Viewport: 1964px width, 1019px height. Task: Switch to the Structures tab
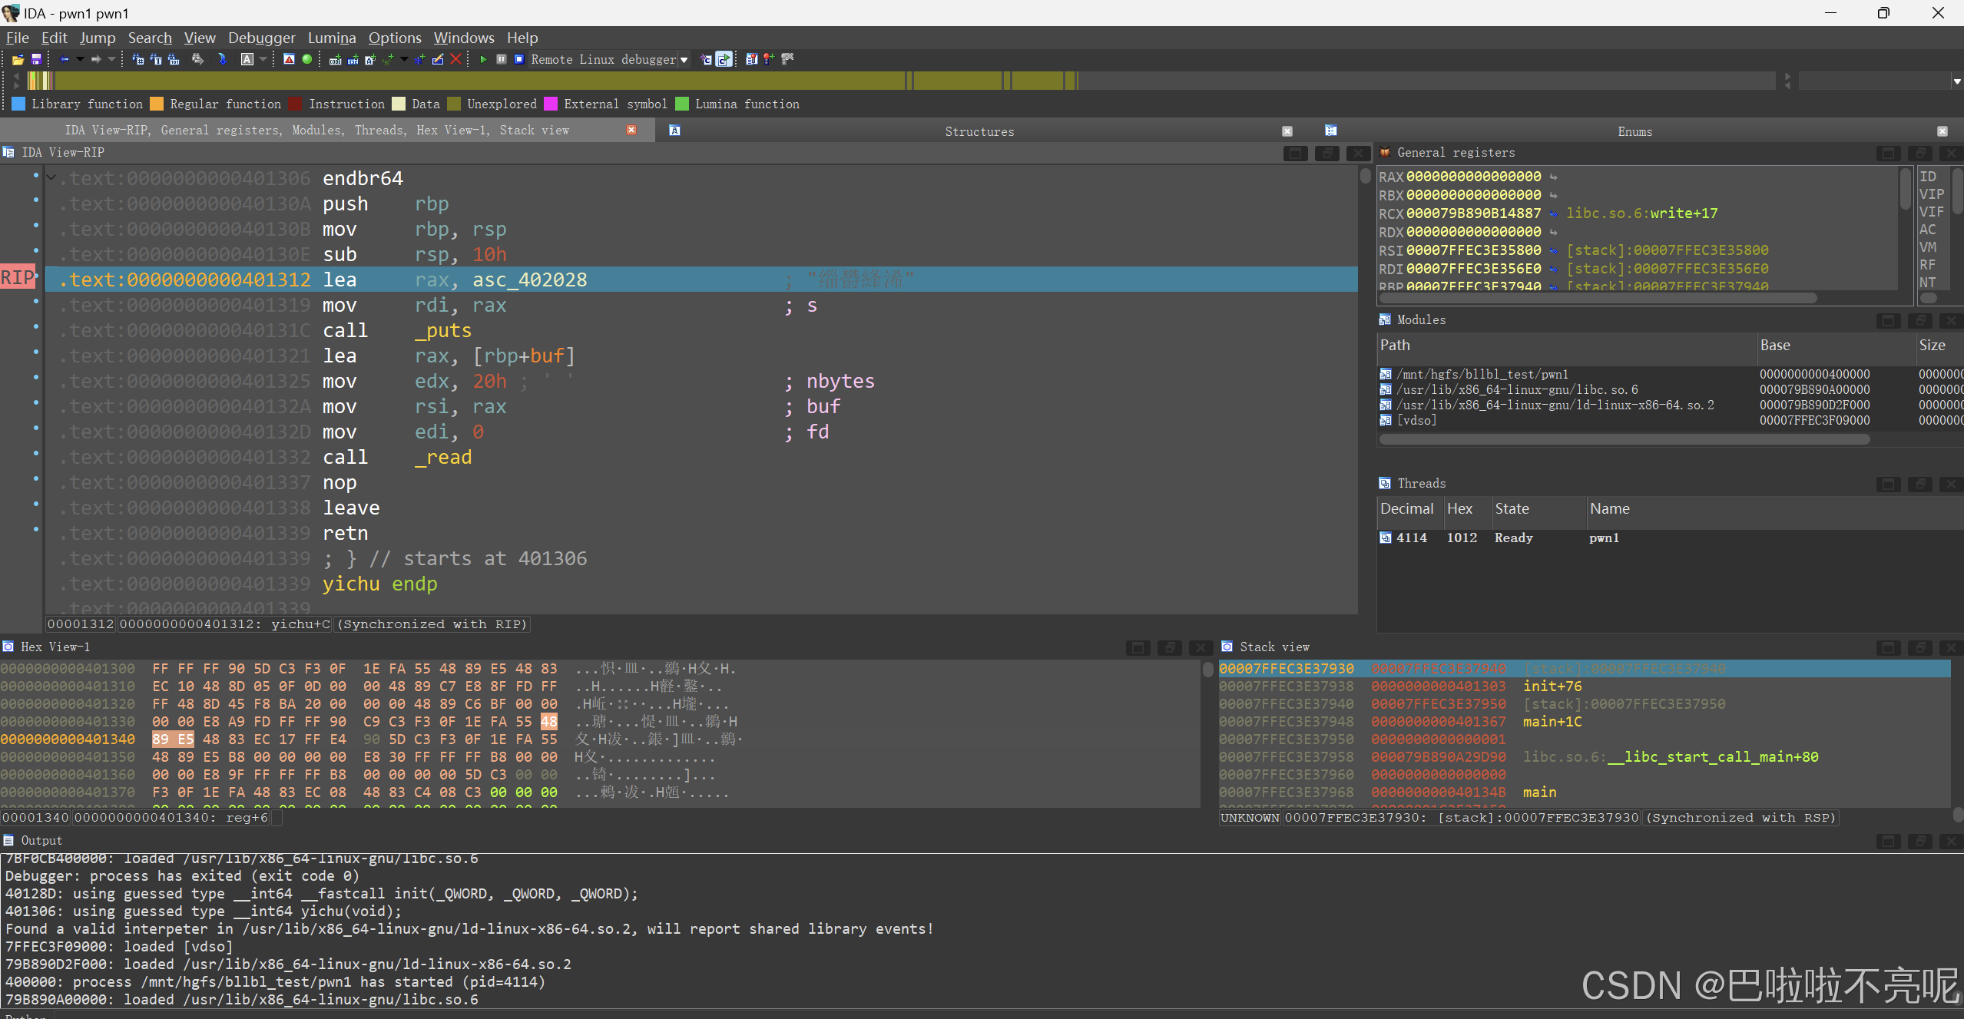(979, 131)
